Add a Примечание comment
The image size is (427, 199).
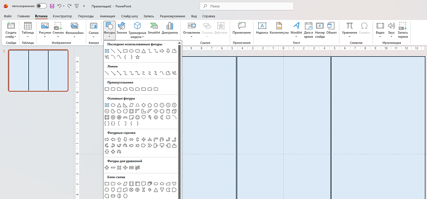click(x=242, y=28)
